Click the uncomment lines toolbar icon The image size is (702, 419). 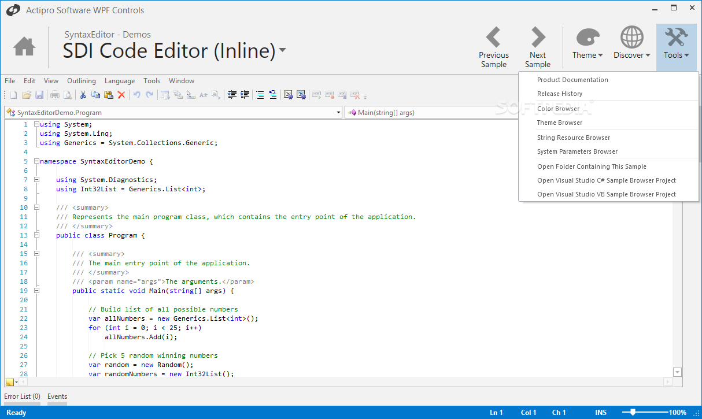[x=273, y=95]
